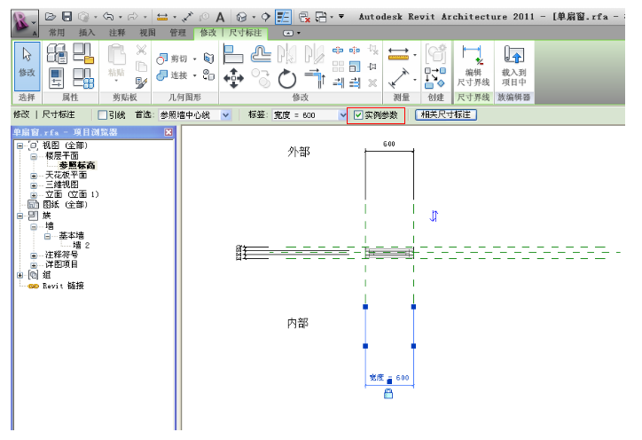Screen dimensions: 642x440
Task: Switch to the 插入 ribbon tab
Action: coord(87,33)
